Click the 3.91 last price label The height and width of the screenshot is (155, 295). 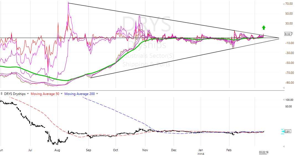pyautogui.click(x=288, y=131)
